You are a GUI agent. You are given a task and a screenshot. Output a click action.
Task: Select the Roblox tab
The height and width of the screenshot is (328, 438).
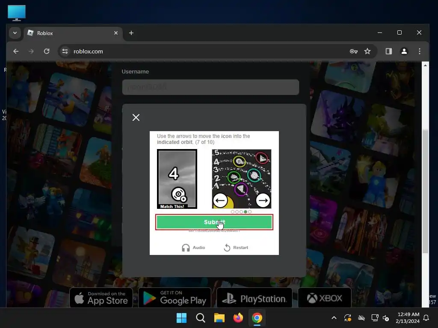tap(73, 33)
